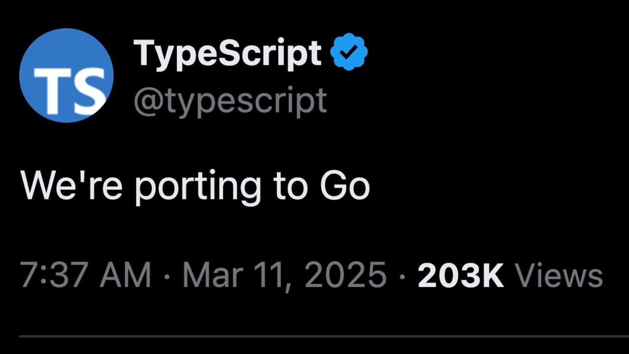
Task: Click the word "porting" in the tweet
Action: click(x=198, y=188)
